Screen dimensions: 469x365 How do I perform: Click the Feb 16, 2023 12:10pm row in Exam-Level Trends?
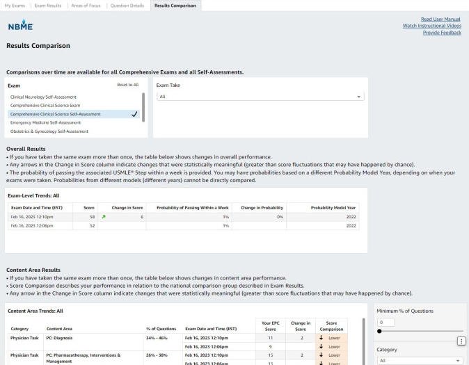[x=183, y=217]
